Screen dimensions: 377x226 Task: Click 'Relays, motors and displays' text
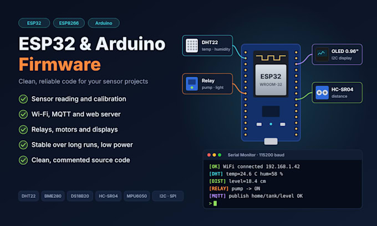pos(74,130)
